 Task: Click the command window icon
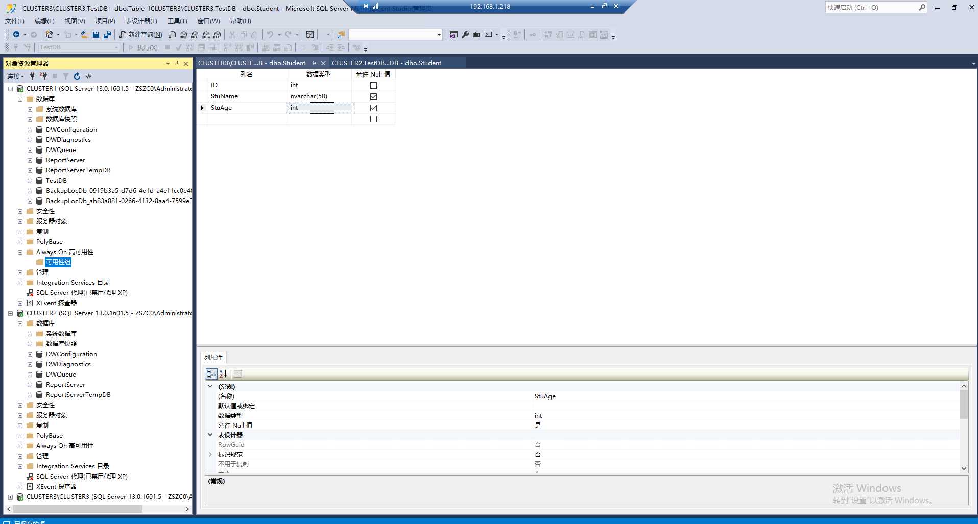[488, 35]
